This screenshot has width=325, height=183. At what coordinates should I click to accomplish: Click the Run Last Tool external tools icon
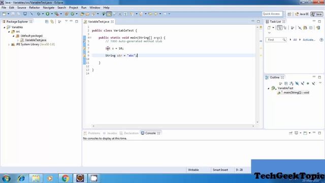click(56, 14)
